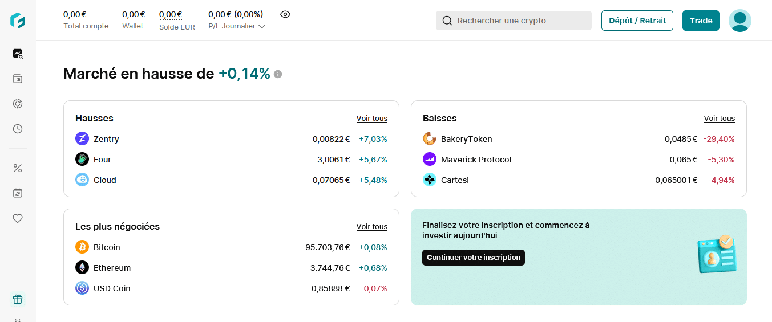Click the Bitcoin price 95.703,76 €
Screen dimensions: 772x322
click(328, 247)
